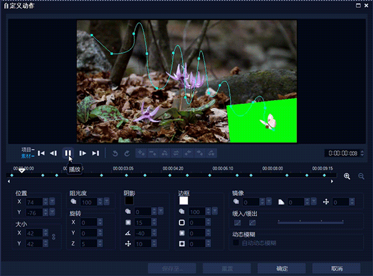Click the 确定 button
Screen dimensions: 373x276
coord(282,269)
